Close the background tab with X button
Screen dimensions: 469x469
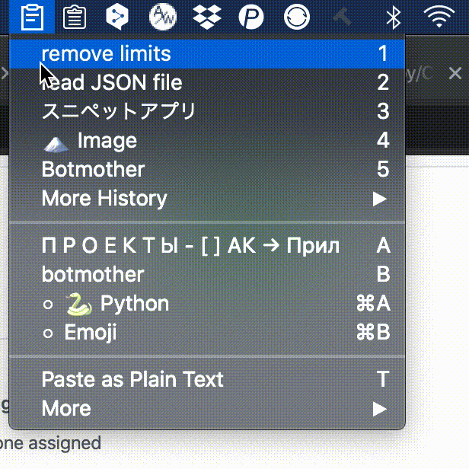(x=455, y=73)
